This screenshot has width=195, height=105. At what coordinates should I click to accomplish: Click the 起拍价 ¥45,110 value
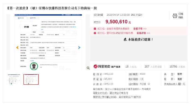(109, 74)
